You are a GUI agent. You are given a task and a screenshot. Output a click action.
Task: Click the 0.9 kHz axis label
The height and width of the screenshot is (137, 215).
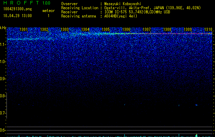point(3,79)
